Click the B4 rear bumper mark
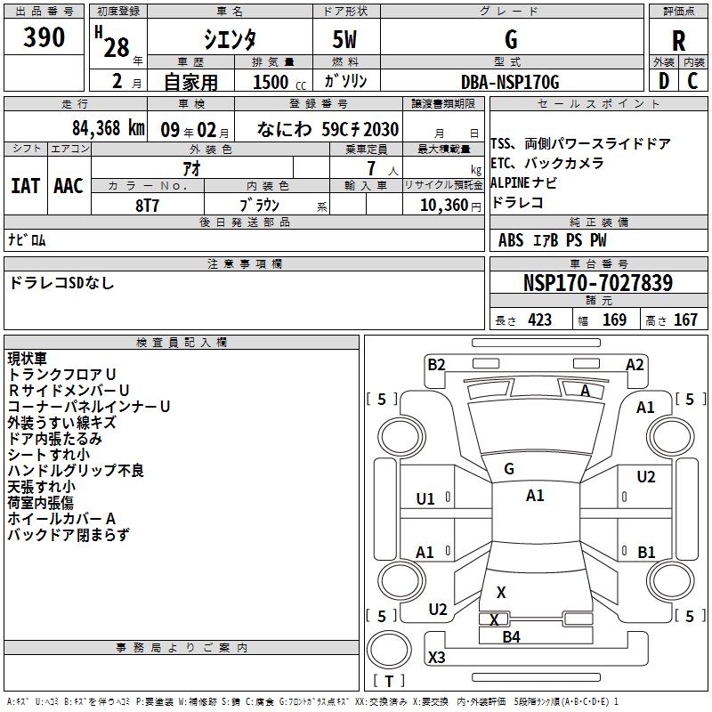The width and height of the screenshot is (712, 712). coord(511,637)
